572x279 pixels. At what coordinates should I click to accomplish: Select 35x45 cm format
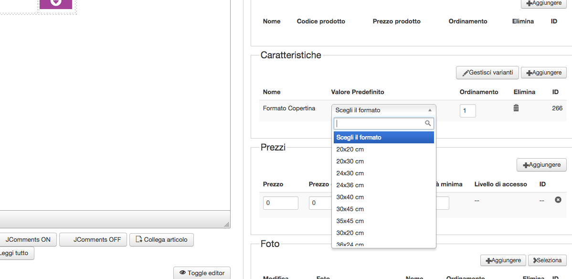[x=350, y=221]
